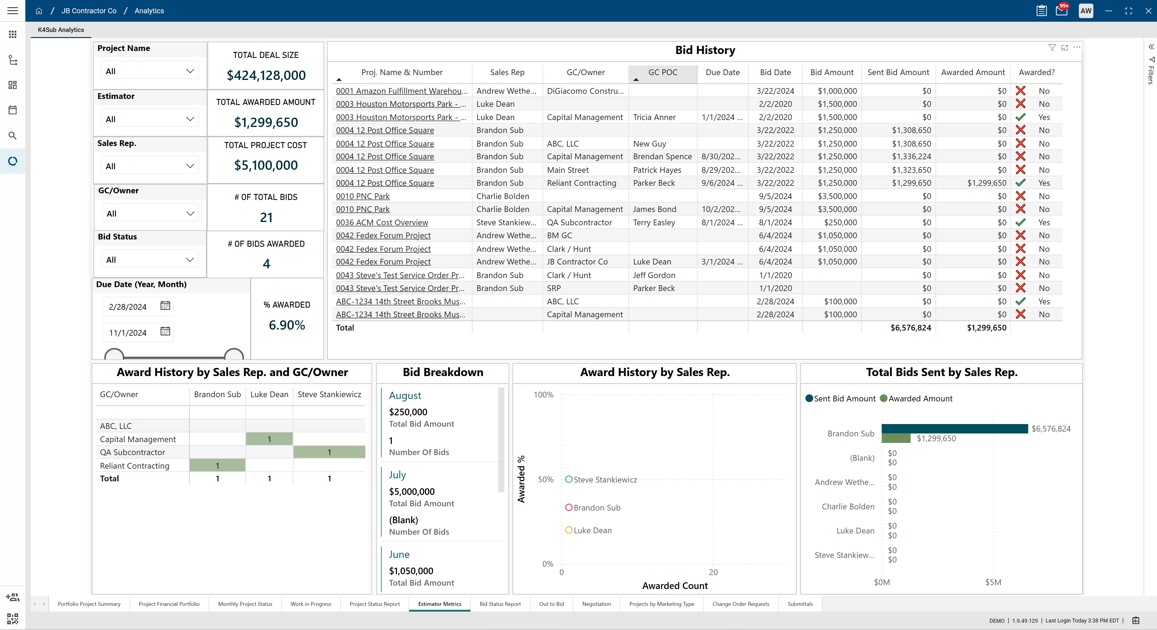The width and height of the screenshot is (1157, 630).
Task: Open the clipboard tasks icon
Action: 1041,11
